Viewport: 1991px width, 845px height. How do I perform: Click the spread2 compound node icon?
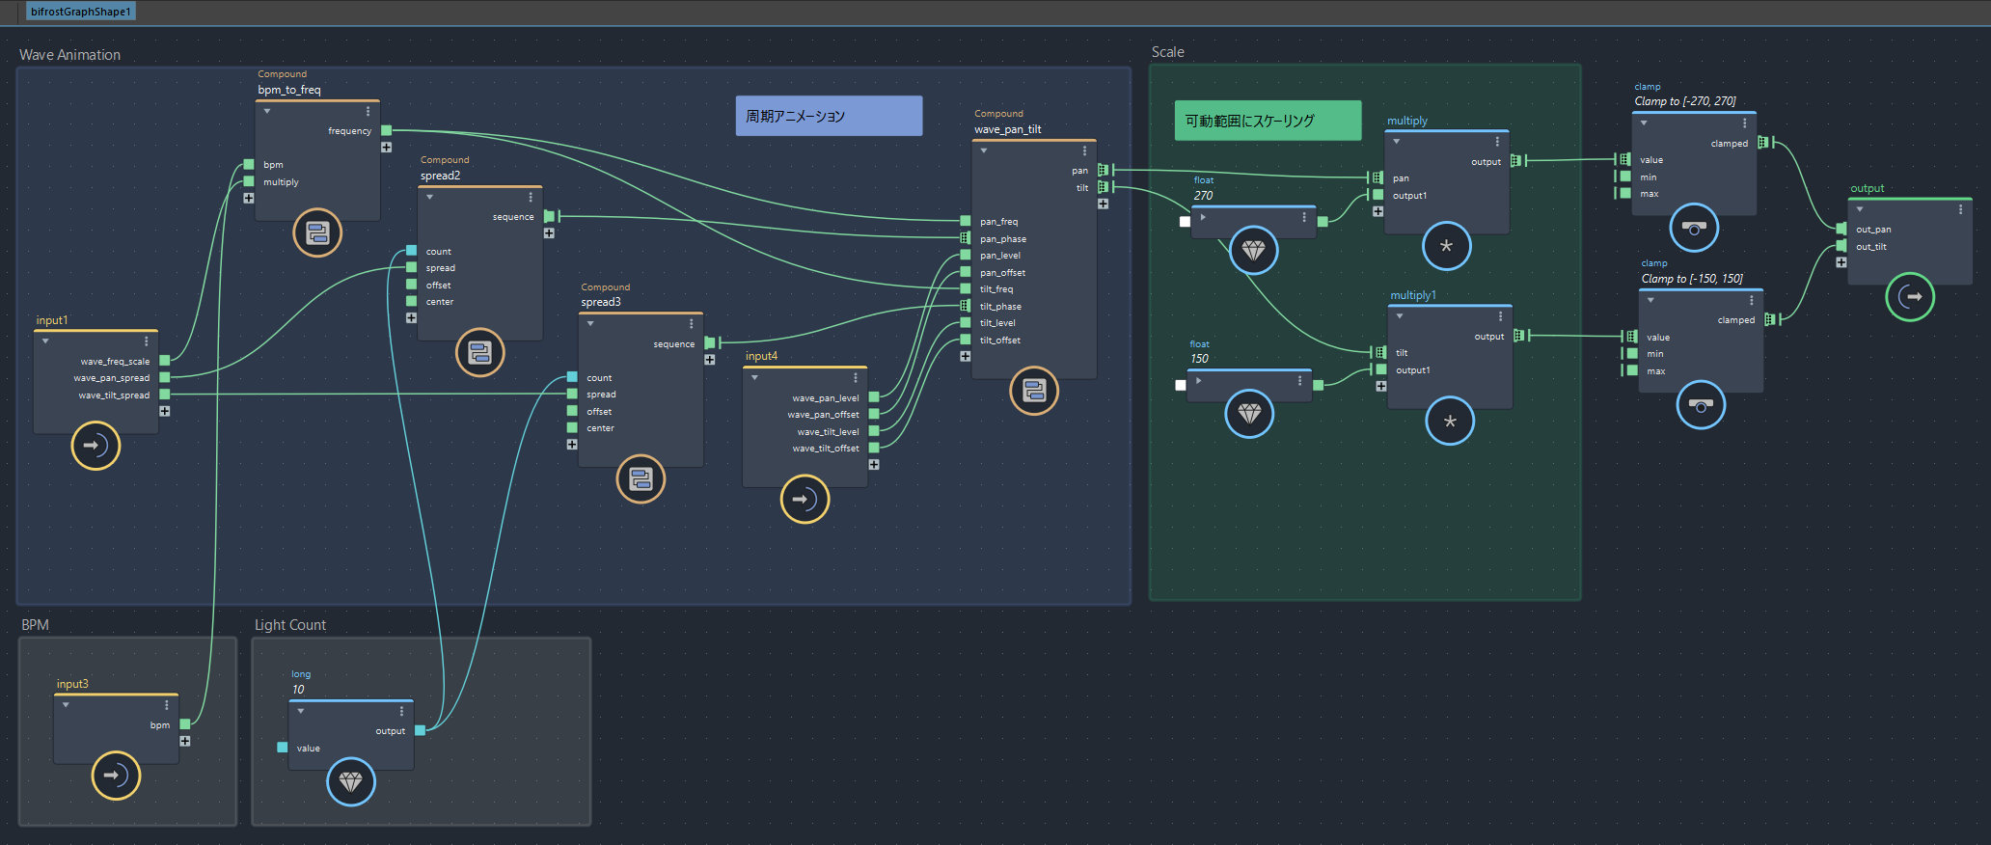point(479,353)
